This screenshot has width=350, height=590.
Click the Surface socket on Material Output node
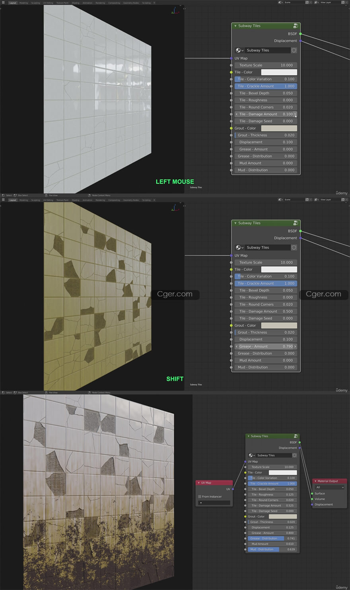point(312,494)
